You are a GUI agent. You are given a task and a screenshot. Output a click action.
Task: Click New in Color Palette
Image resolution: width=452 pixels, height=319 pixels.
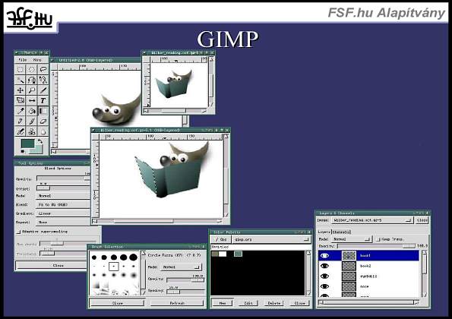pyautogui.click(x=223, y=303)
